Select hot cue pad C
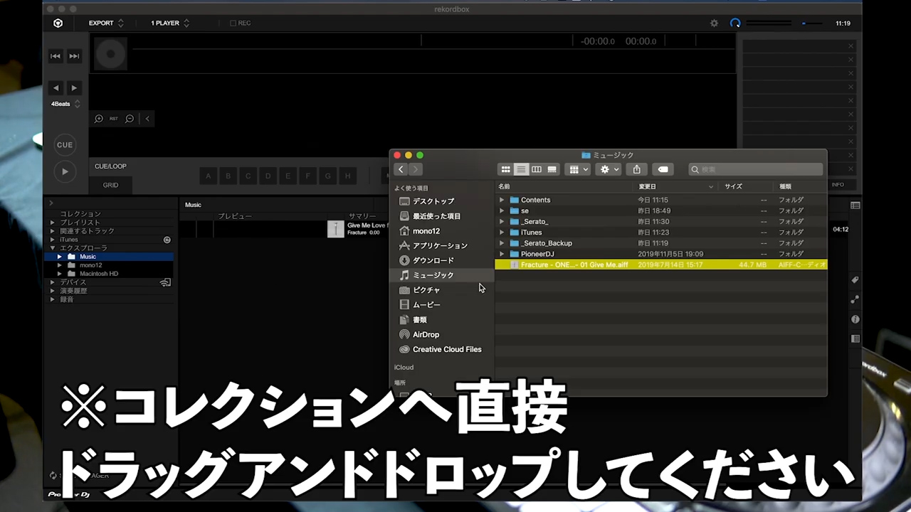 pos(248,176)
